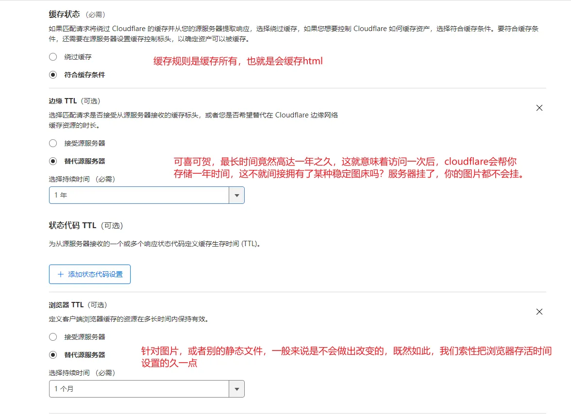Image resolution: width=571 pixels, height=416 pixels.
Task: Choose 接受源服务器 under 边缘 TTL
Action: click(x=53, y=143)
